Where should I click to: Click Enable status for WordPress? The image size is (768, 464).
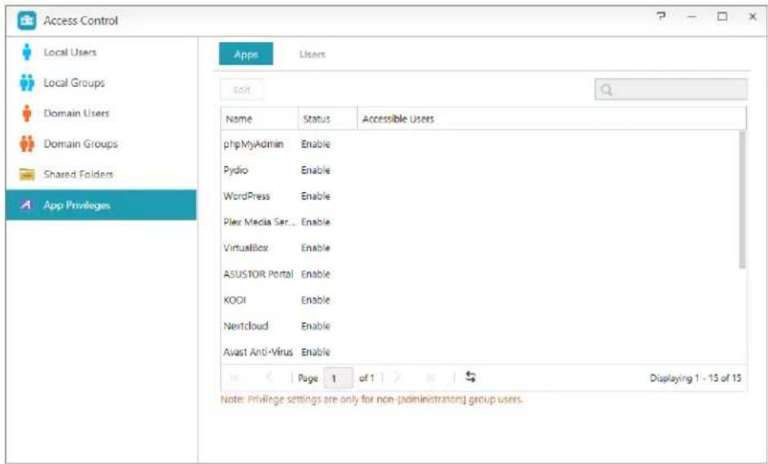click(315, 196)
